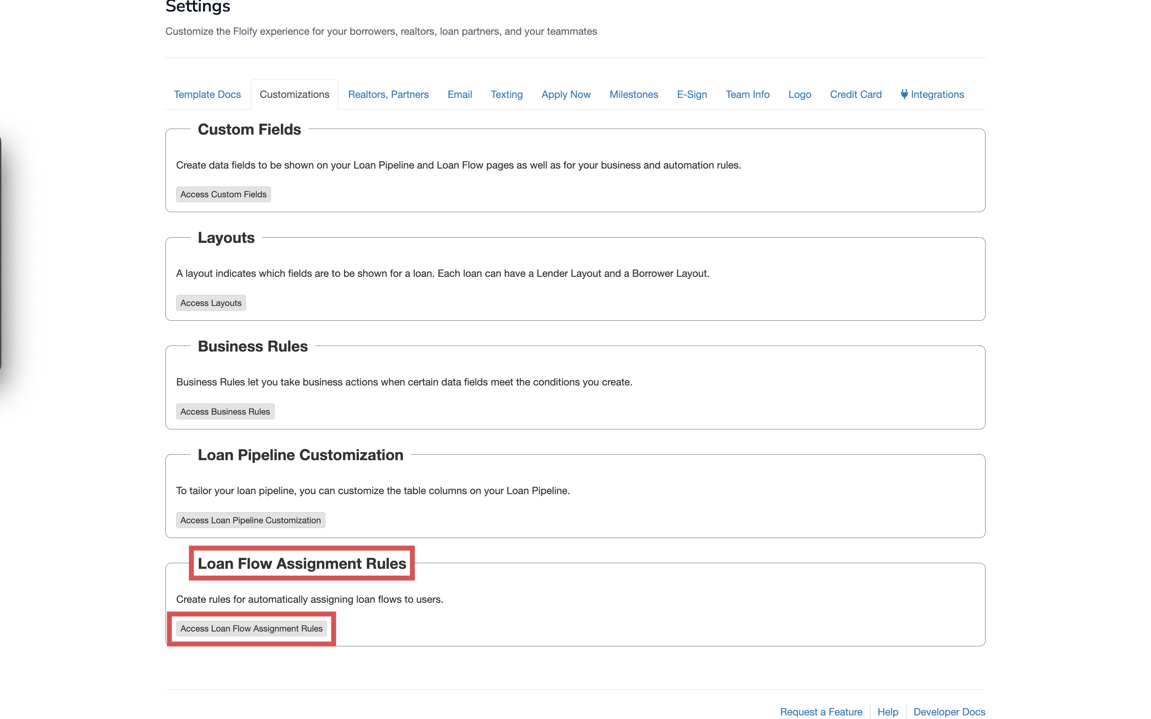
Task: Open the Integrations tab with plug icon
Action: (x=932, y=94)
